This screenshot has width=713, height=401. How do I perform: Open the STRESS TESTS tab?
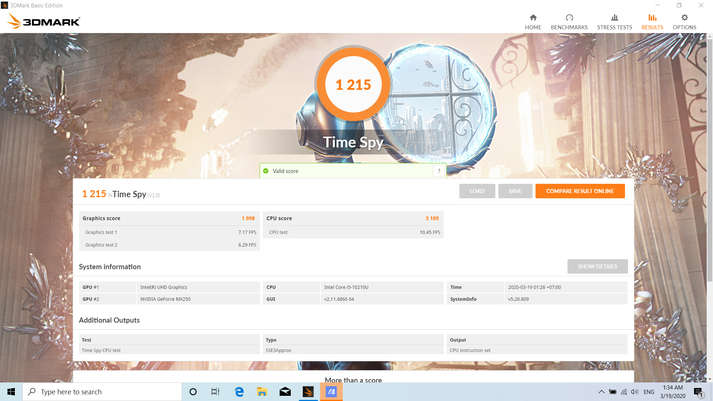614,22
